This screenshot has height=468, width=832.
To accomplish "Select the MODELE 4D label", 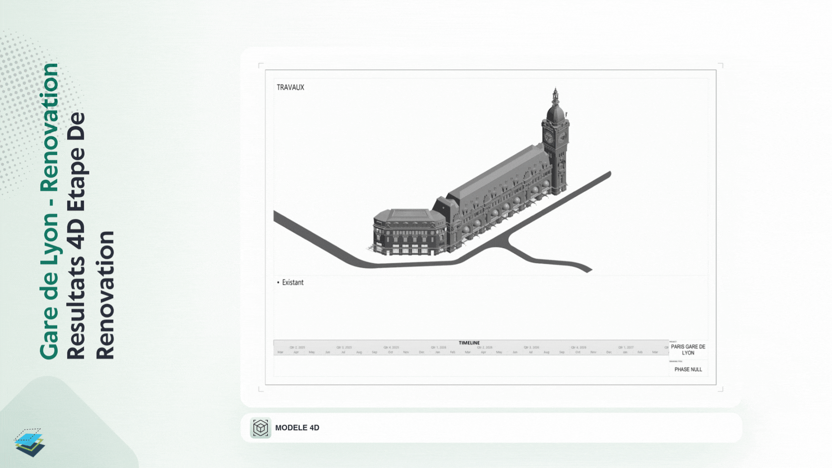I will [x=297, y=428].
